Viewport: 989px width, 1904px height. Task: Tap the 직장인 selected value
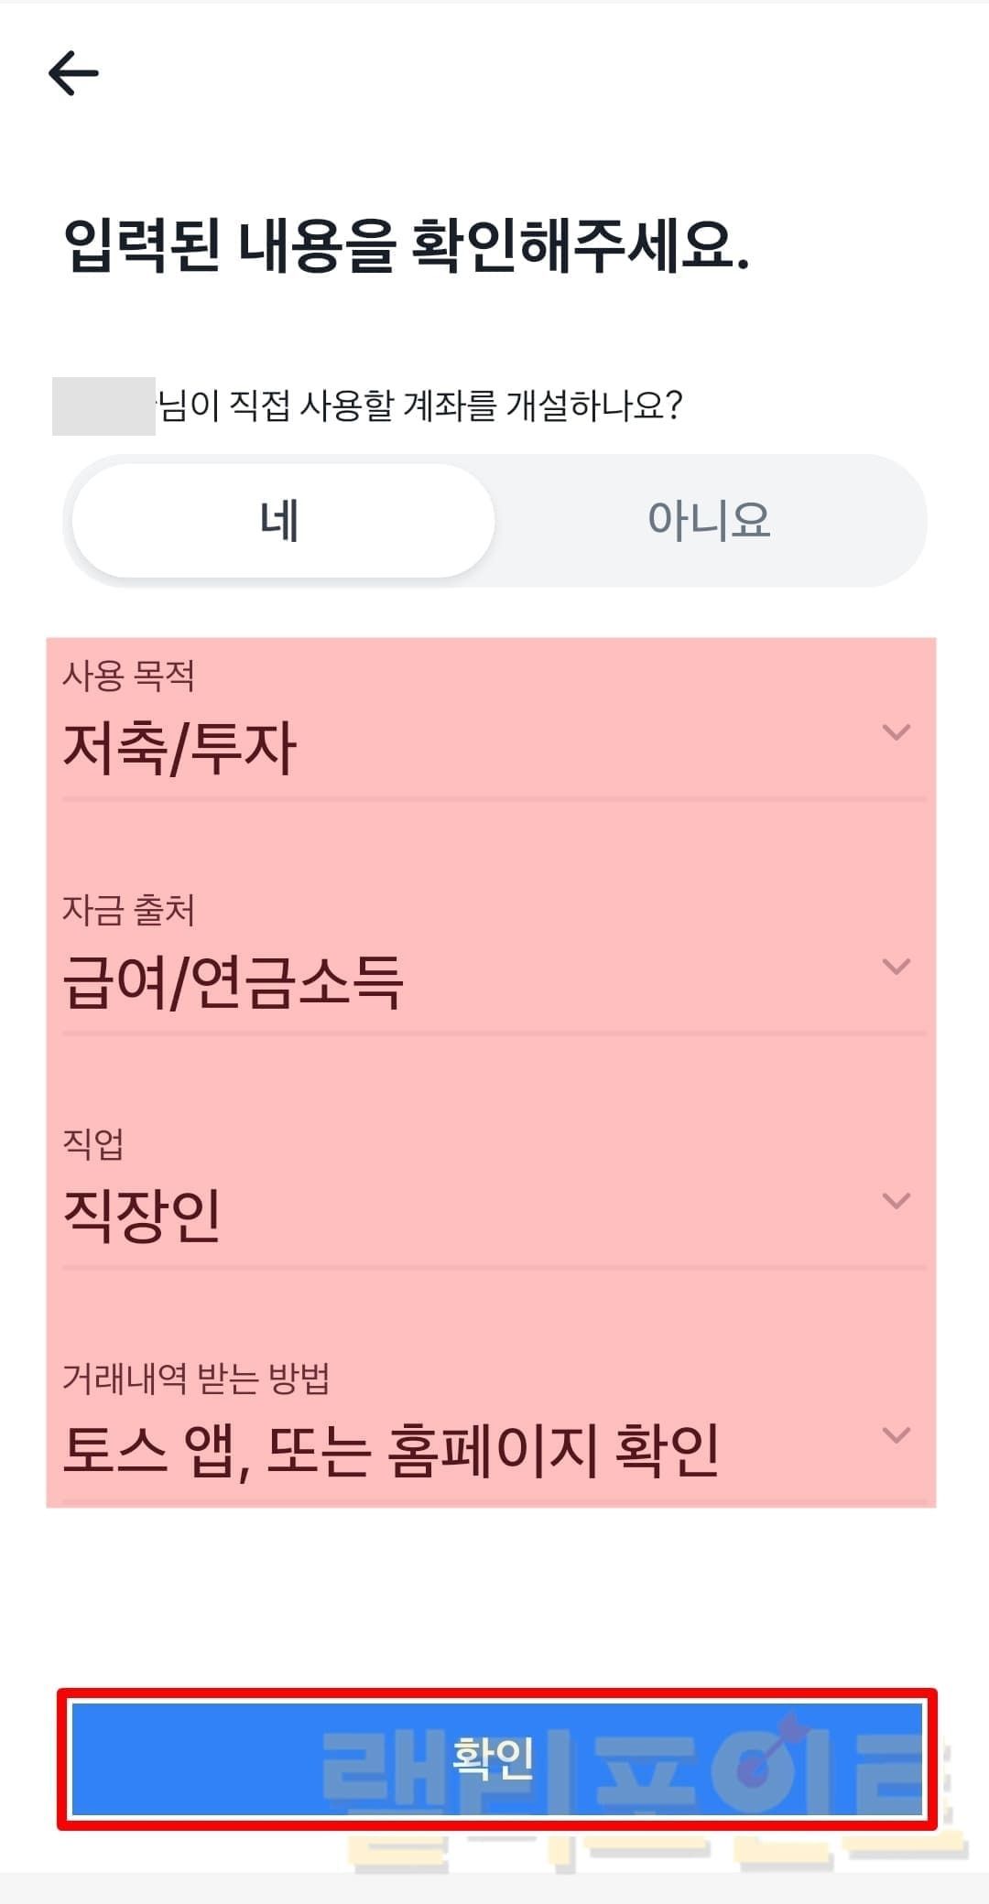coord(142,1217)
